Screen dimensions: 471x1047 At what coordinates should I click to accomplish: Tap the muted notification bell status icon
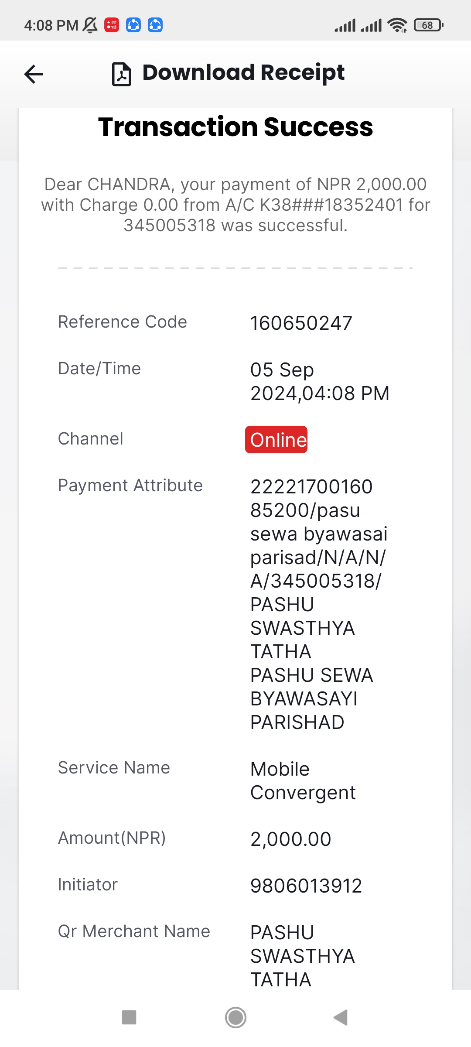[90, 25]
